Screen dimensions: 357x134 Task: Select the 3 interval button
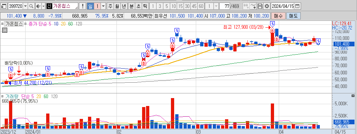pos(160,6)
